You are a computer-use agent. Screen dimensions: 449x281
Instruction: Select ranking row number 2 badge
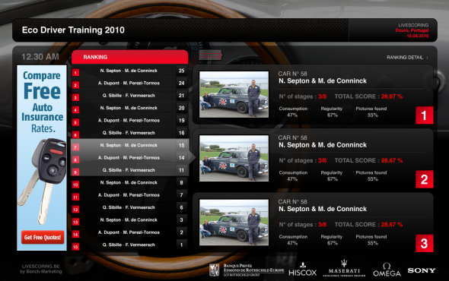click(75, 85)
